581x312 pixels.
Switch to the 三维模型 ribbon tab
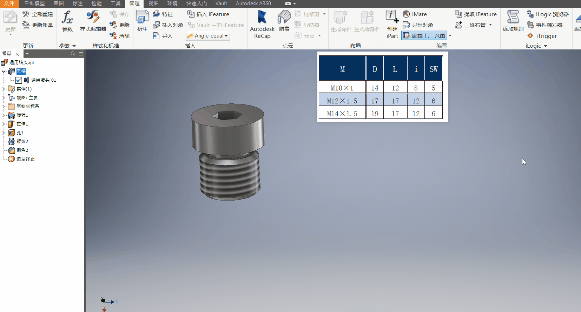[34, 4]
